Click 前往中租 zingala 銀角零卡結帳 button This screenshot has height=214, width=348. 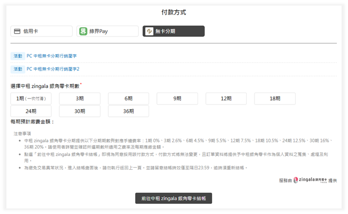[174, 198]
